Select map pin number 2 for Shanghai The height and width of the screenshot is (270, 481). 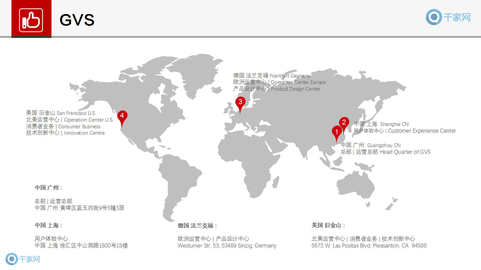pos(344,123)
